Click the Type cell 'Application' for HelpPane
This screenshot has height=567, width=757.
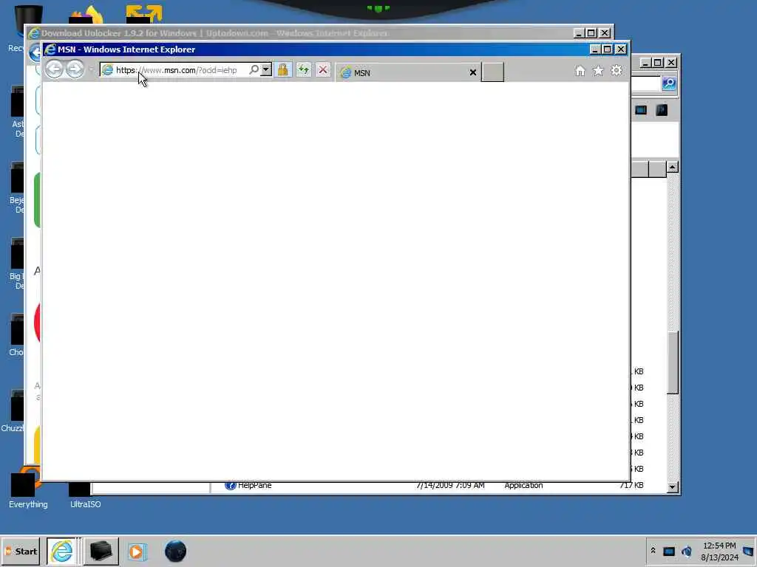523,486
